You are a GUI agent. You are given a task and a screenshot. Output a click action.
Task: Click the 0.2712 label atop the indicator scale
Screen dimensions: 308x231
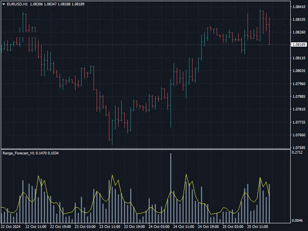pyautogui.click(x=297, y=152)
